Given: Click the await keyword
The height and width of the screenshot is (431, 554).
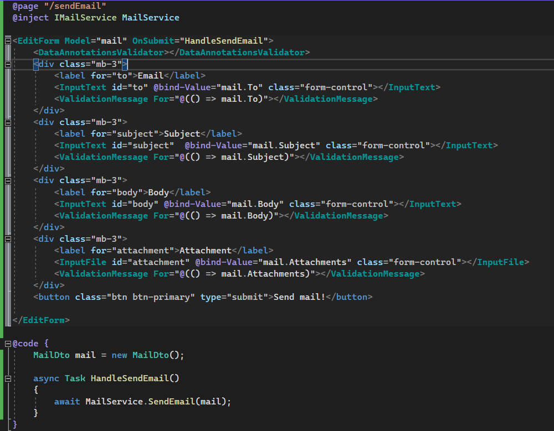Looking at the screenshot, I should point(67,402).
